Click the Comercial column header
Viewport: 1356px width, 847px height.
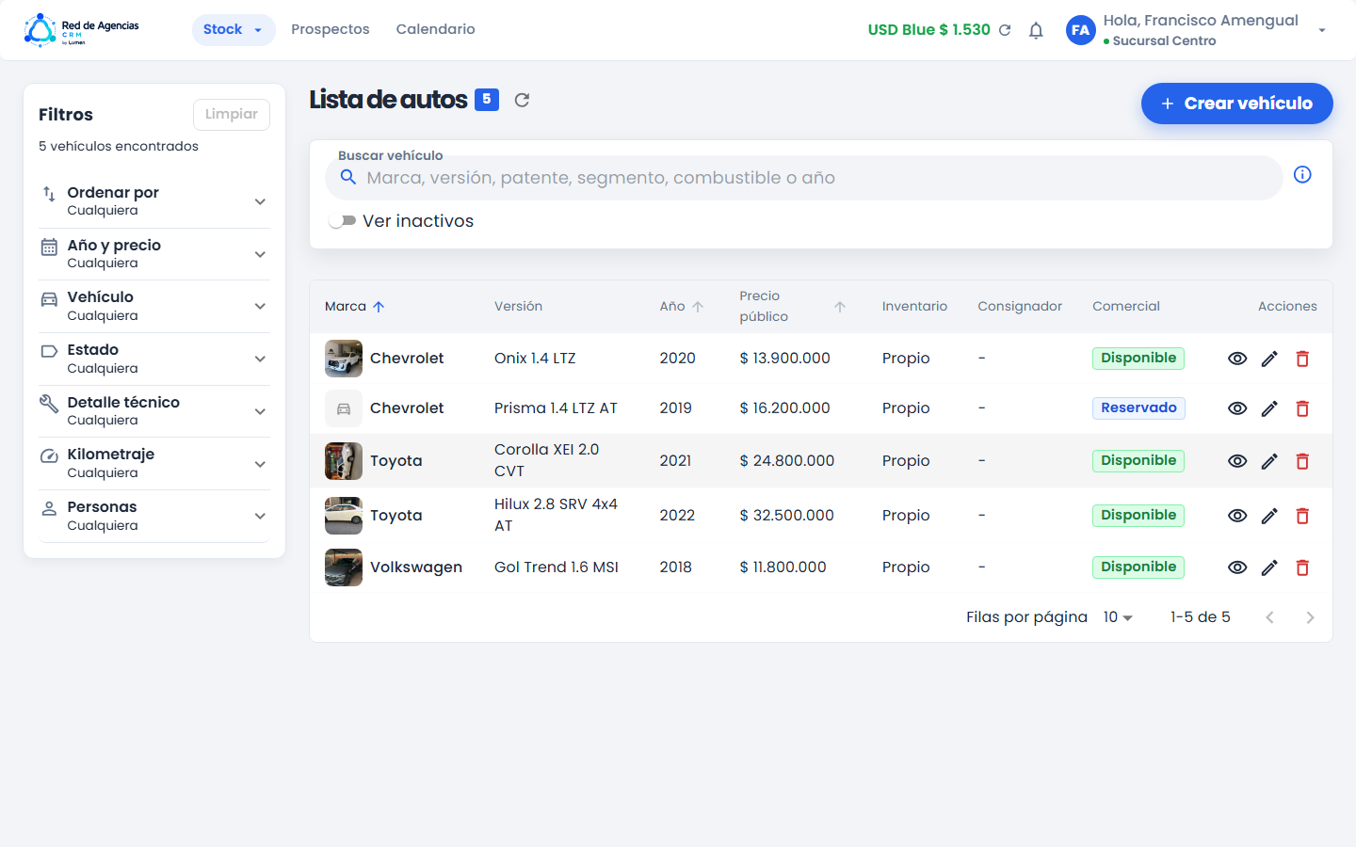click(x=1126, y=307)
